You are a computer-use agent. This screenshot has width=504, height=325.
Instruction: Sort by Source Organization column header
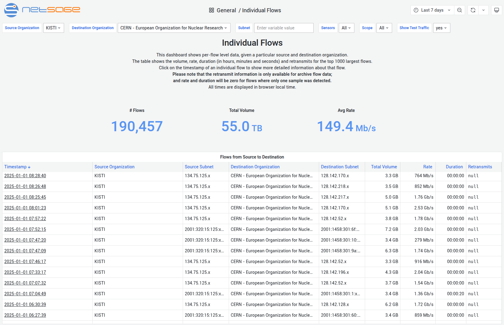coord(114,167)
